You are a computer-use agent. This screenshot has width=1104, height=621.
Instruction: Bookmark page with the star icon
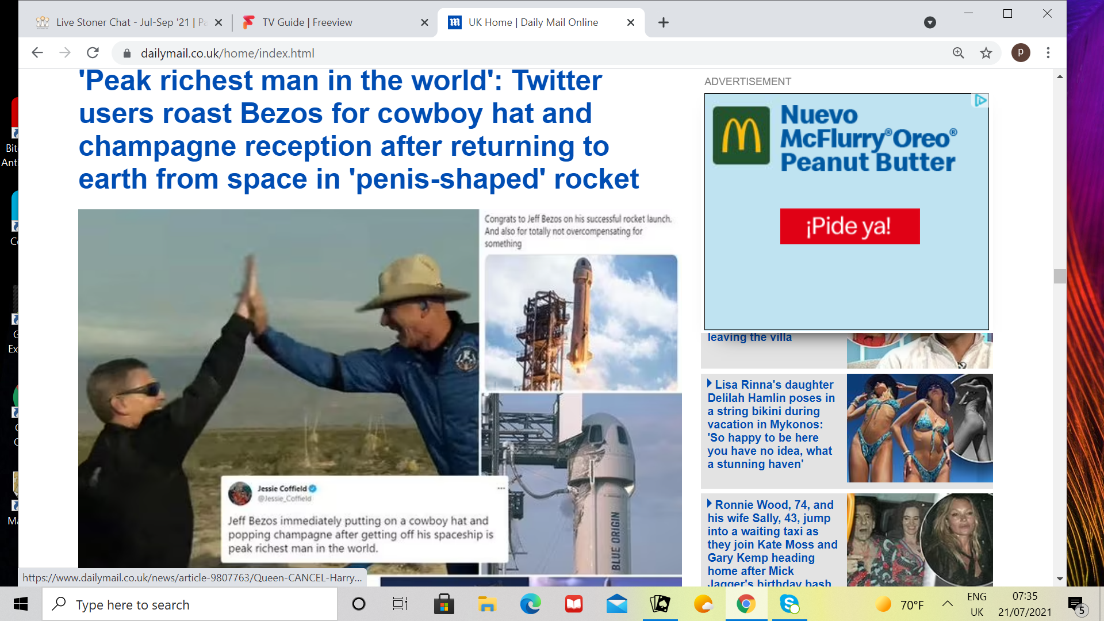coord(986,53)
